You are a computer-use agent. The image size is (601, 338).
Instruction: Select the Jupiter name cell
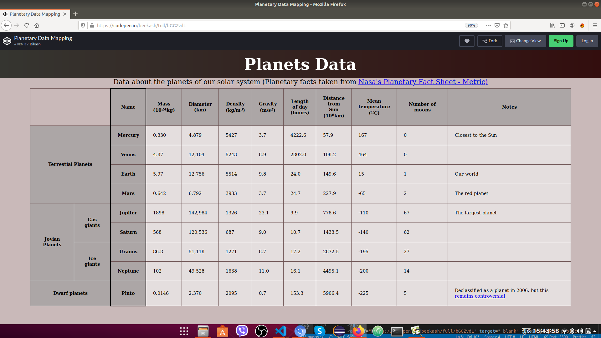click(128, 213)
